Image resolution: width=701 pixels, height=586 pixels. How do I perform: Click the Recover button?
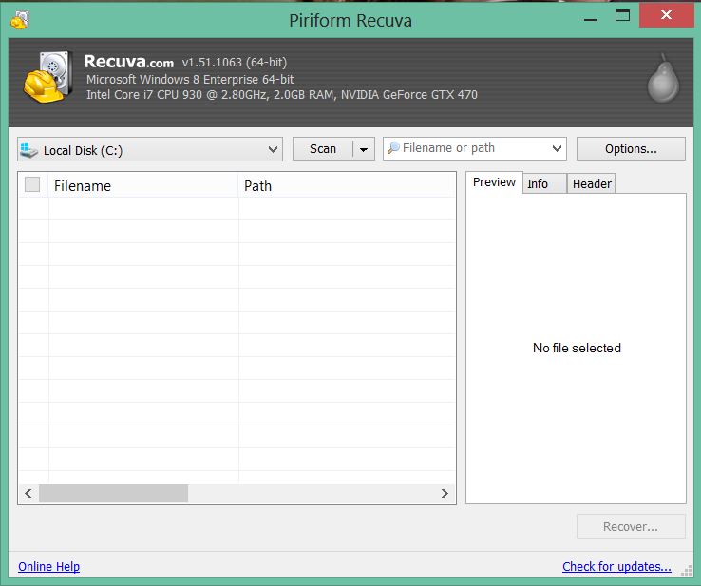pos(631,526)
